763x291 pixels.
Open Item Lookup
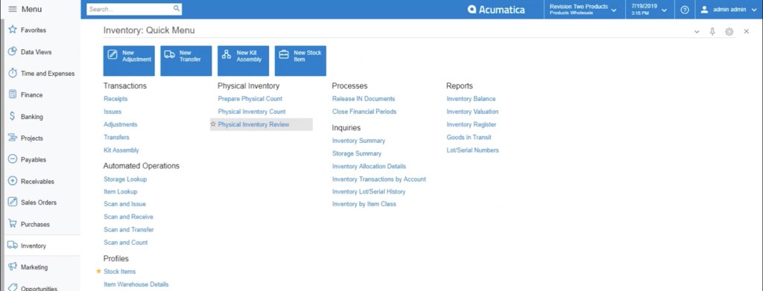tap(120, 191)
